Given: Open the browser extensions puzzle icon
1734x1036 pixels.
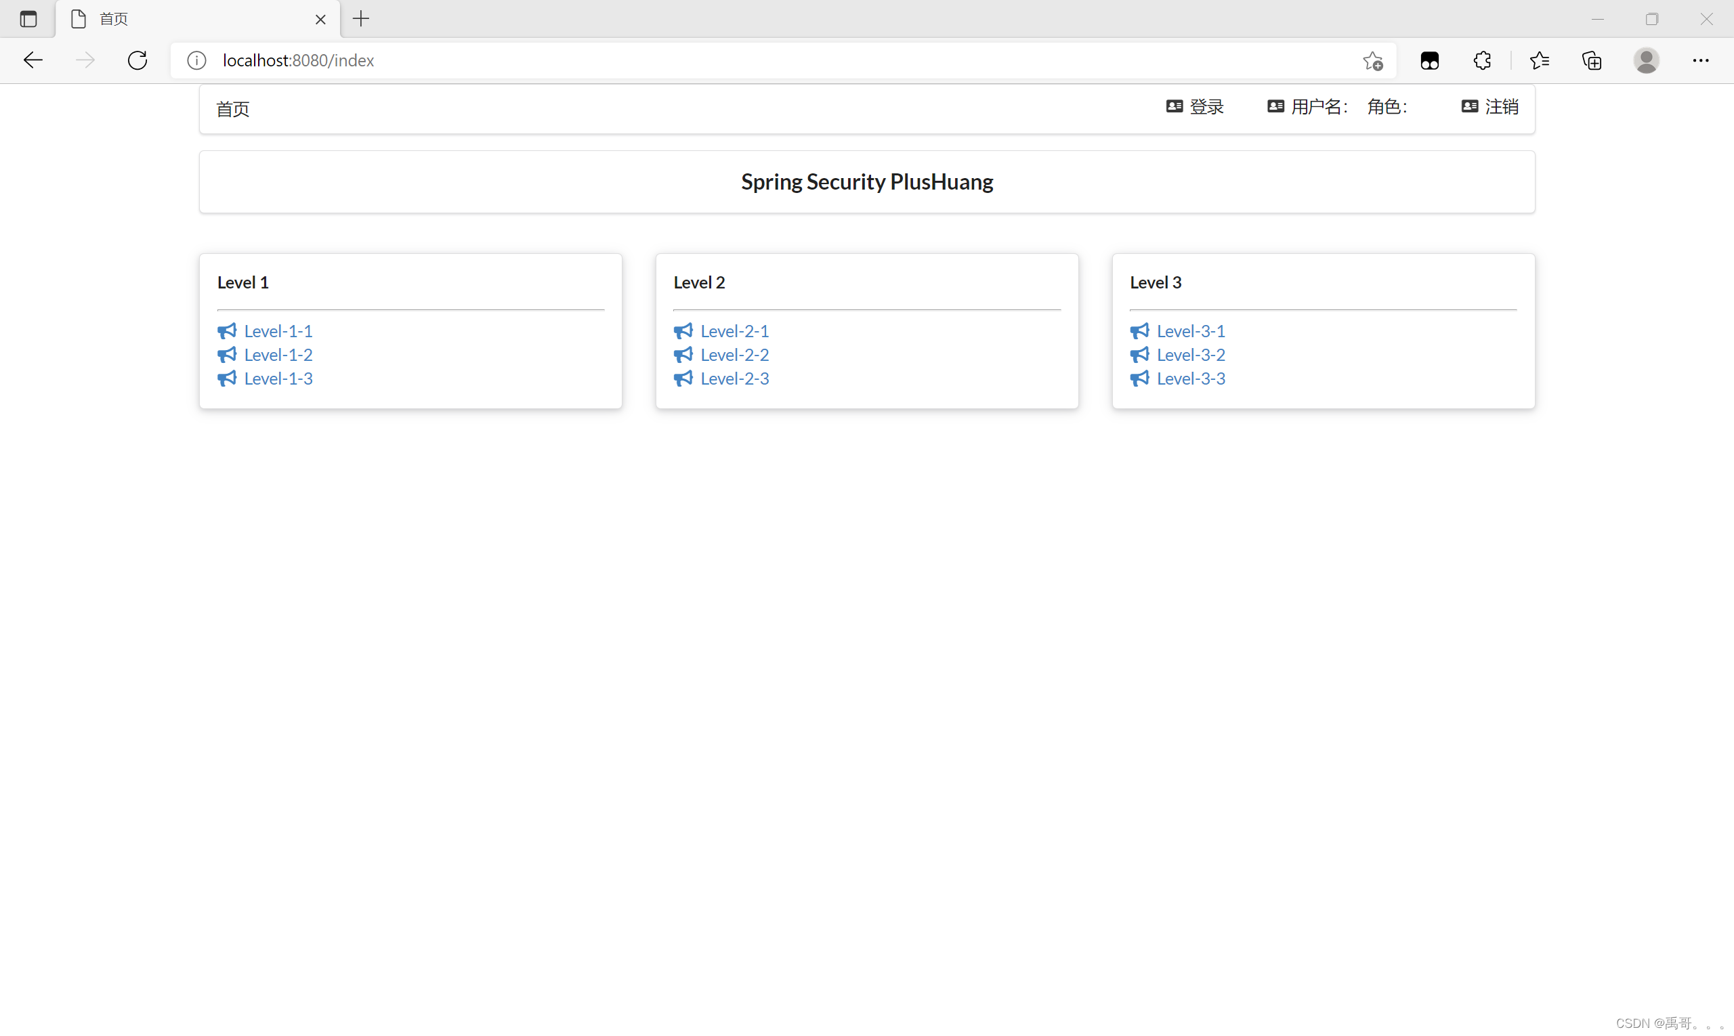Looking at the screenshot, I should pyautogui.click(x=1482, y=61).
